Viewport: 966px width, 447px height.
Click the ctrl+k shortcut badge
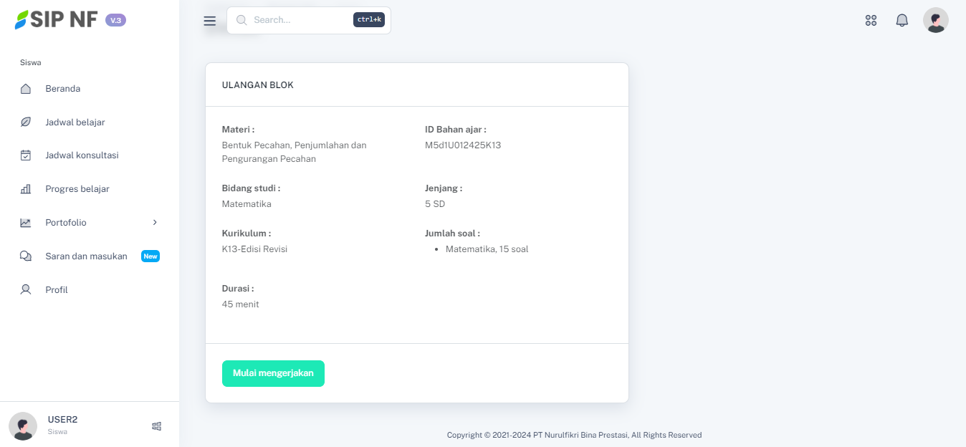[369, 20]
